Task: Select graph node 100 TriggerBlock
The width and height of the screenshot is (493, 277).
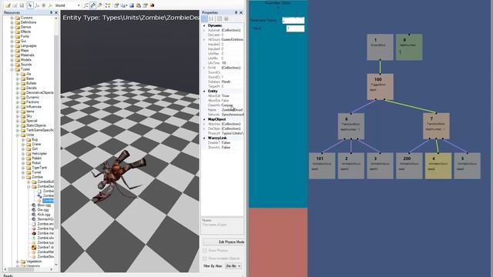Action: click(380, 87)
